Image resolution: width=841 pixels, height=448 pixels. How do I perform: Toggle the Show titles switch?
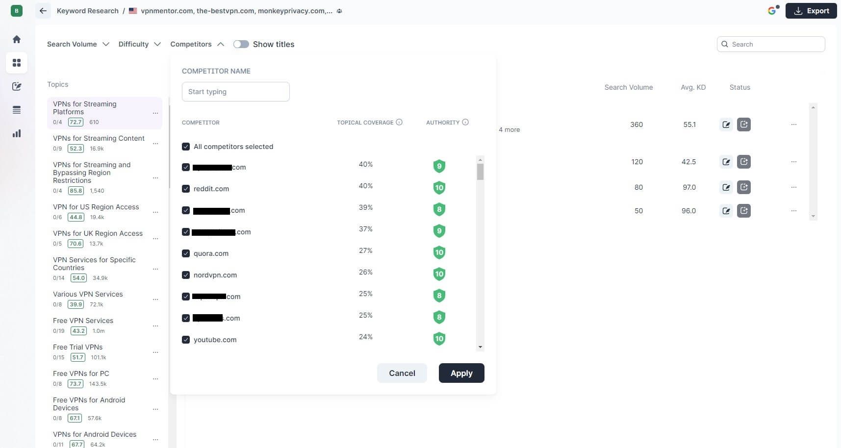(241, 44)
